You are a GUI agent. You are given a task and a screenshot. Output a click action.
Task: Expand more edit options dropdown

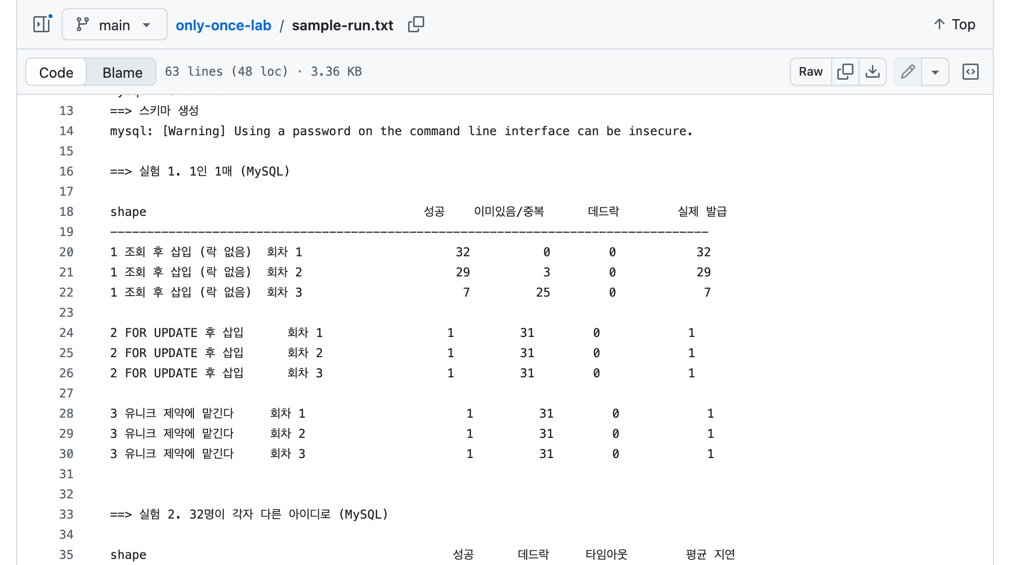(x=935, y=72)
